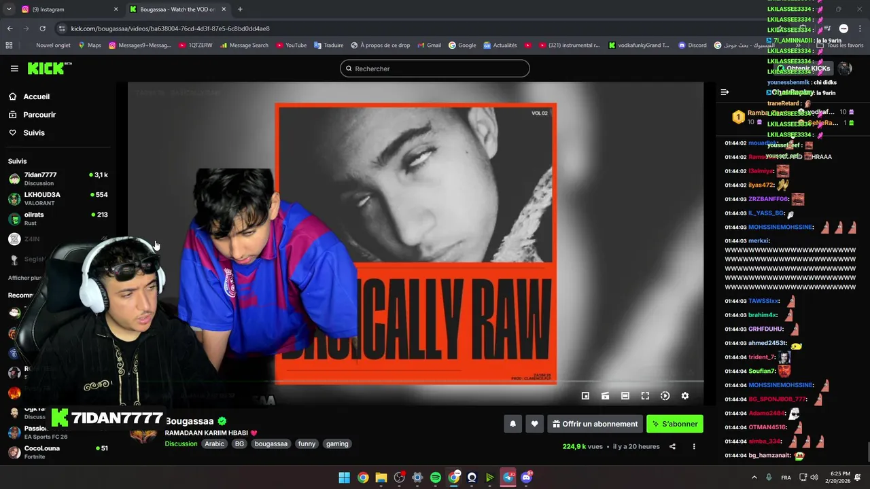Screen dimensions: 870x489
Task: Show hidden system tray icons chevron
Action: point(754,477)
